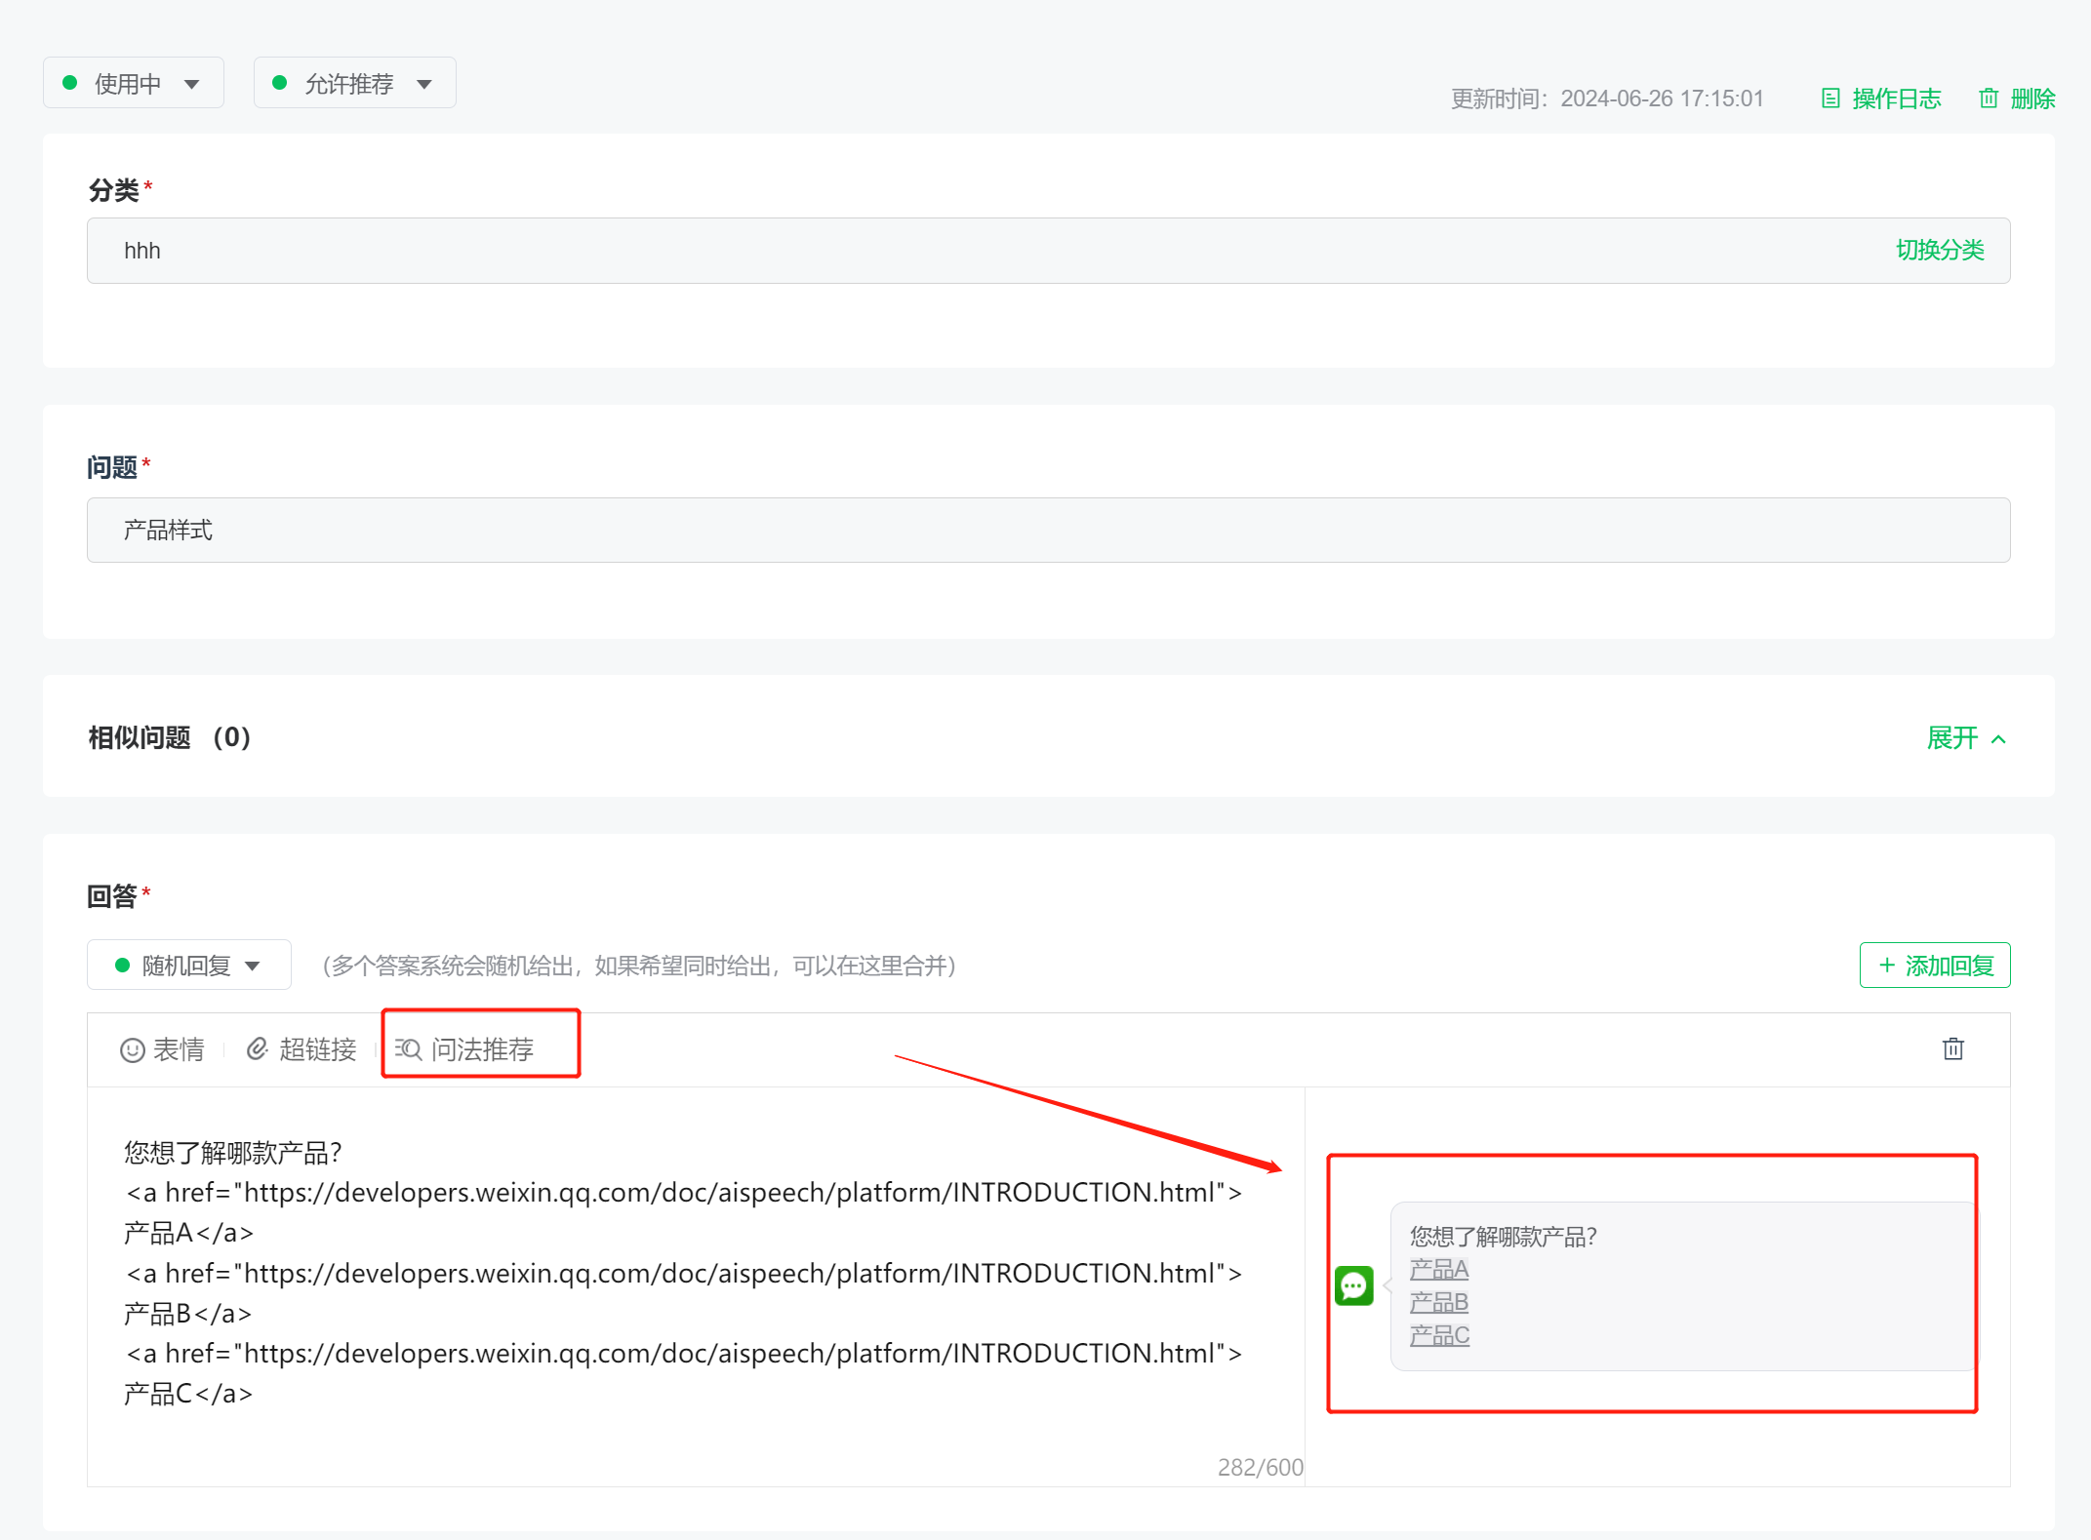
Task: Delete this reply with the trash icon
Action: pos(1953,1049)
